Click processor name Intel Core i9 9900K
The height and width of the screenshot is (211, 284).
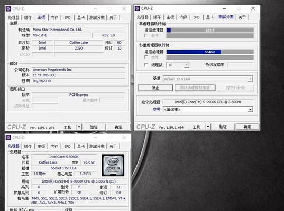point(64,157)
